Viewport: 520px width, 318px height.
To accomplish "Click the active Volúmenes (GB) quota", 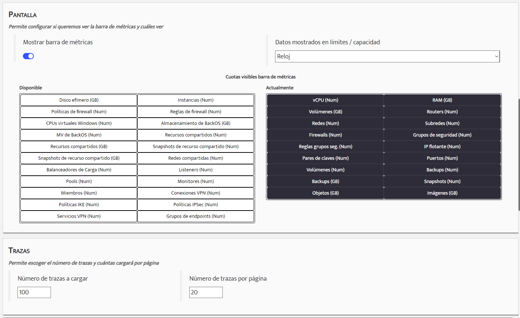I will click(326, 111).
